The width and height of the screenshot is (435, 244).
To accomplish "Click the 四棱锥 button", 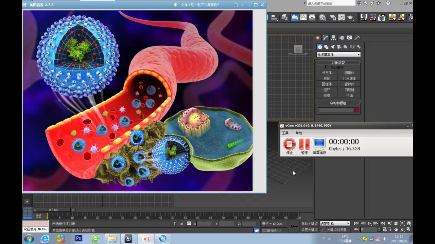I will 349,90.
